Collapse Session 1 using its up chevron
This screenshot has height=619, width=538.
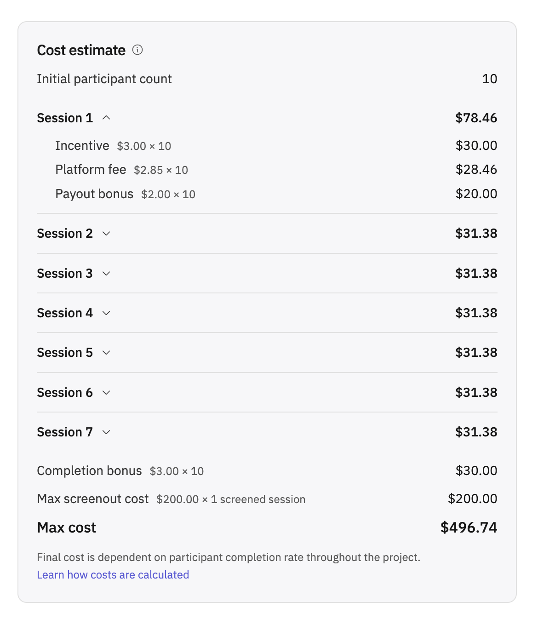(106, 118)
